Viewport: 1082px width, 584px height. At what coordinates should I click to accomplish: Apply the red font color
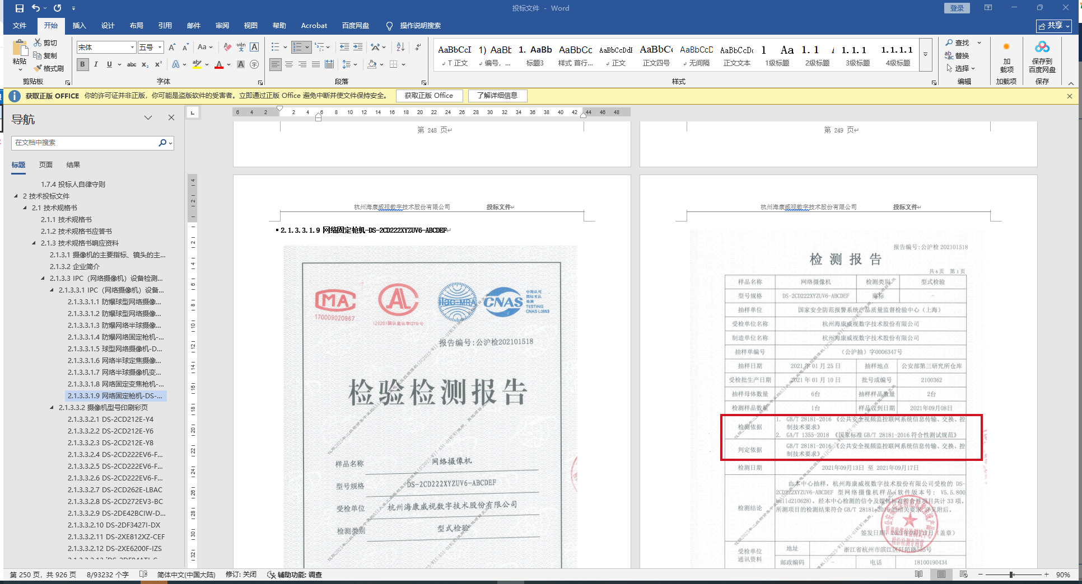pyautogui.click(x=219, y=64)
